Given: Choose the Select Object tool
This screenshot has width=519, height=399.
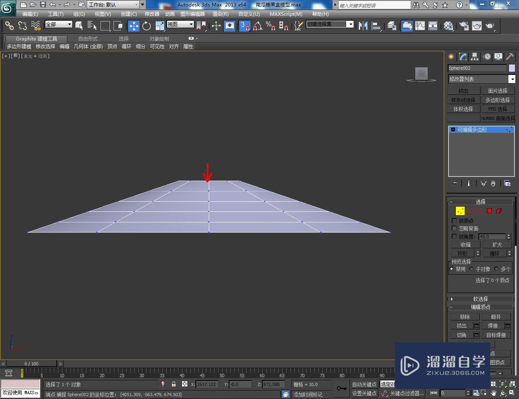Looking at the screenshot, I should (x=79, y=26).
